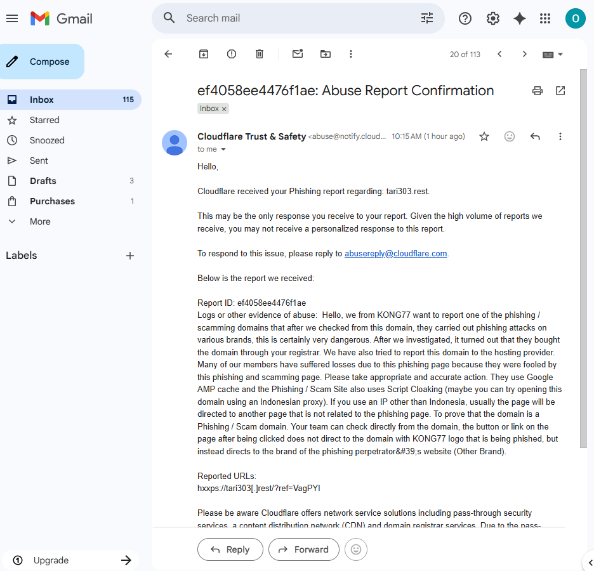Click the Gmail logo
This screenshot has height=571, width=594.
coord(62,18)
